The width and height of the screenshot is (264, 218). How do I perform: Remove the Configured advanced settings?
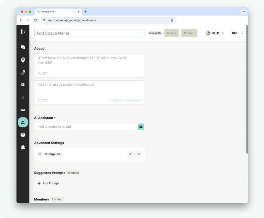pyautogui.click(x=138, y=154)
